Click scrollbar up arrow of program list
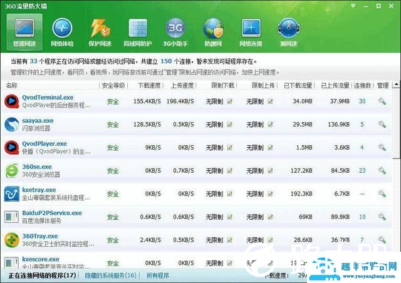401x283 pixels. [397, 85]
